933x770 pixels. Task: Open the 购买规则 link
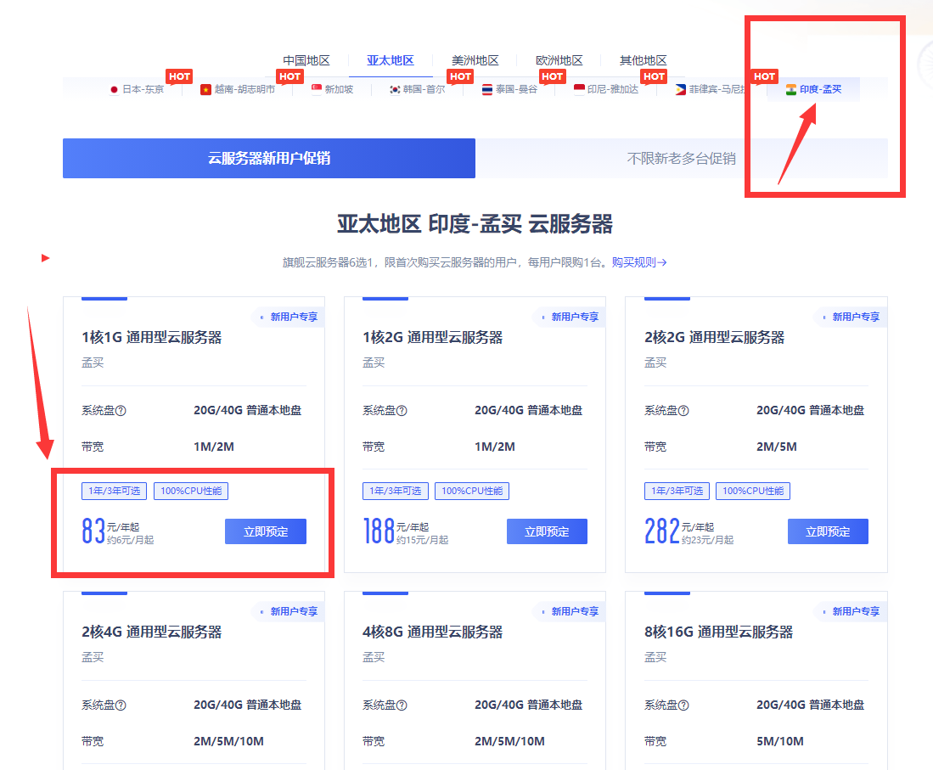point(639,262)
